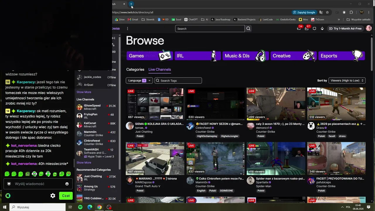Focus the Search Tags field

178,81
